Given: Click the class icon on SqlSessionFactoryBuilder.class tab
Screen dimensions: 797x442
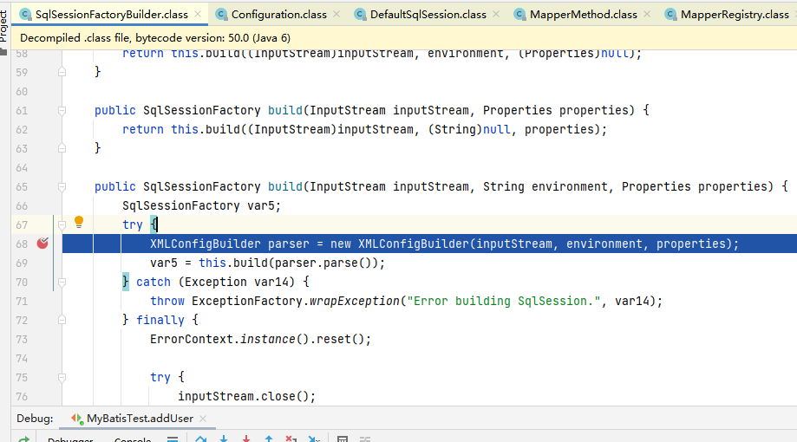Looking at the screenshot, I should [25, 15].
